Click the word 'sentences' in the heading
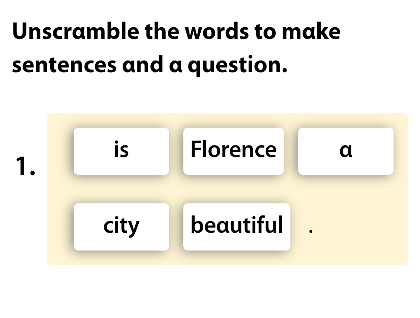The height and width of the screenshot is (318, 420). pos(64,65)
